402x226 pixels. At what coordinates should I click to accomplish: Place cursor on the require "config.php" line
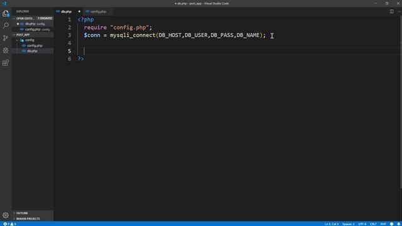[x=118, y=28]
